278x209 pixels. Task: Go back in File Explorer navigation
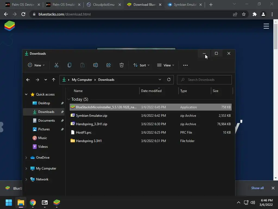tap(28, 80)
